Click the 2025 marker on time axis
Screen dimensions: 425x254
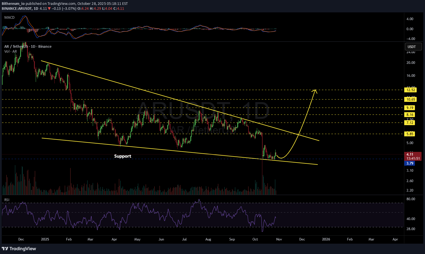point(45,239)
